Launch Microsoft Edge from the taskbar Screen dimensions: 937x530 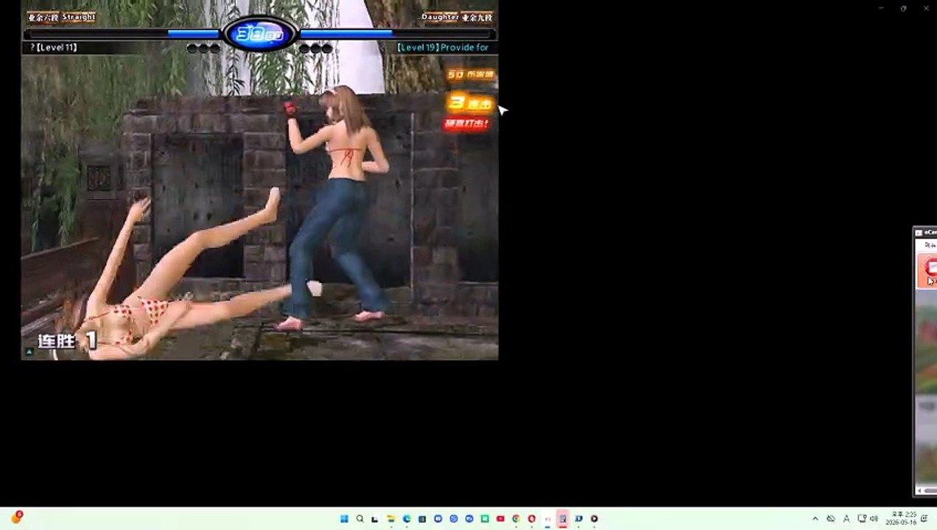407,519
